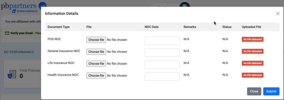Choose file for Life Insurance NOC

coord(96,64)
